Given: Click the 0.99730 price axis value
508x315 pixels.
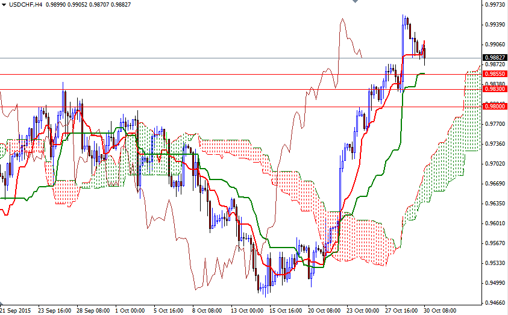Looking at the screenshot, I should [495, 5].
